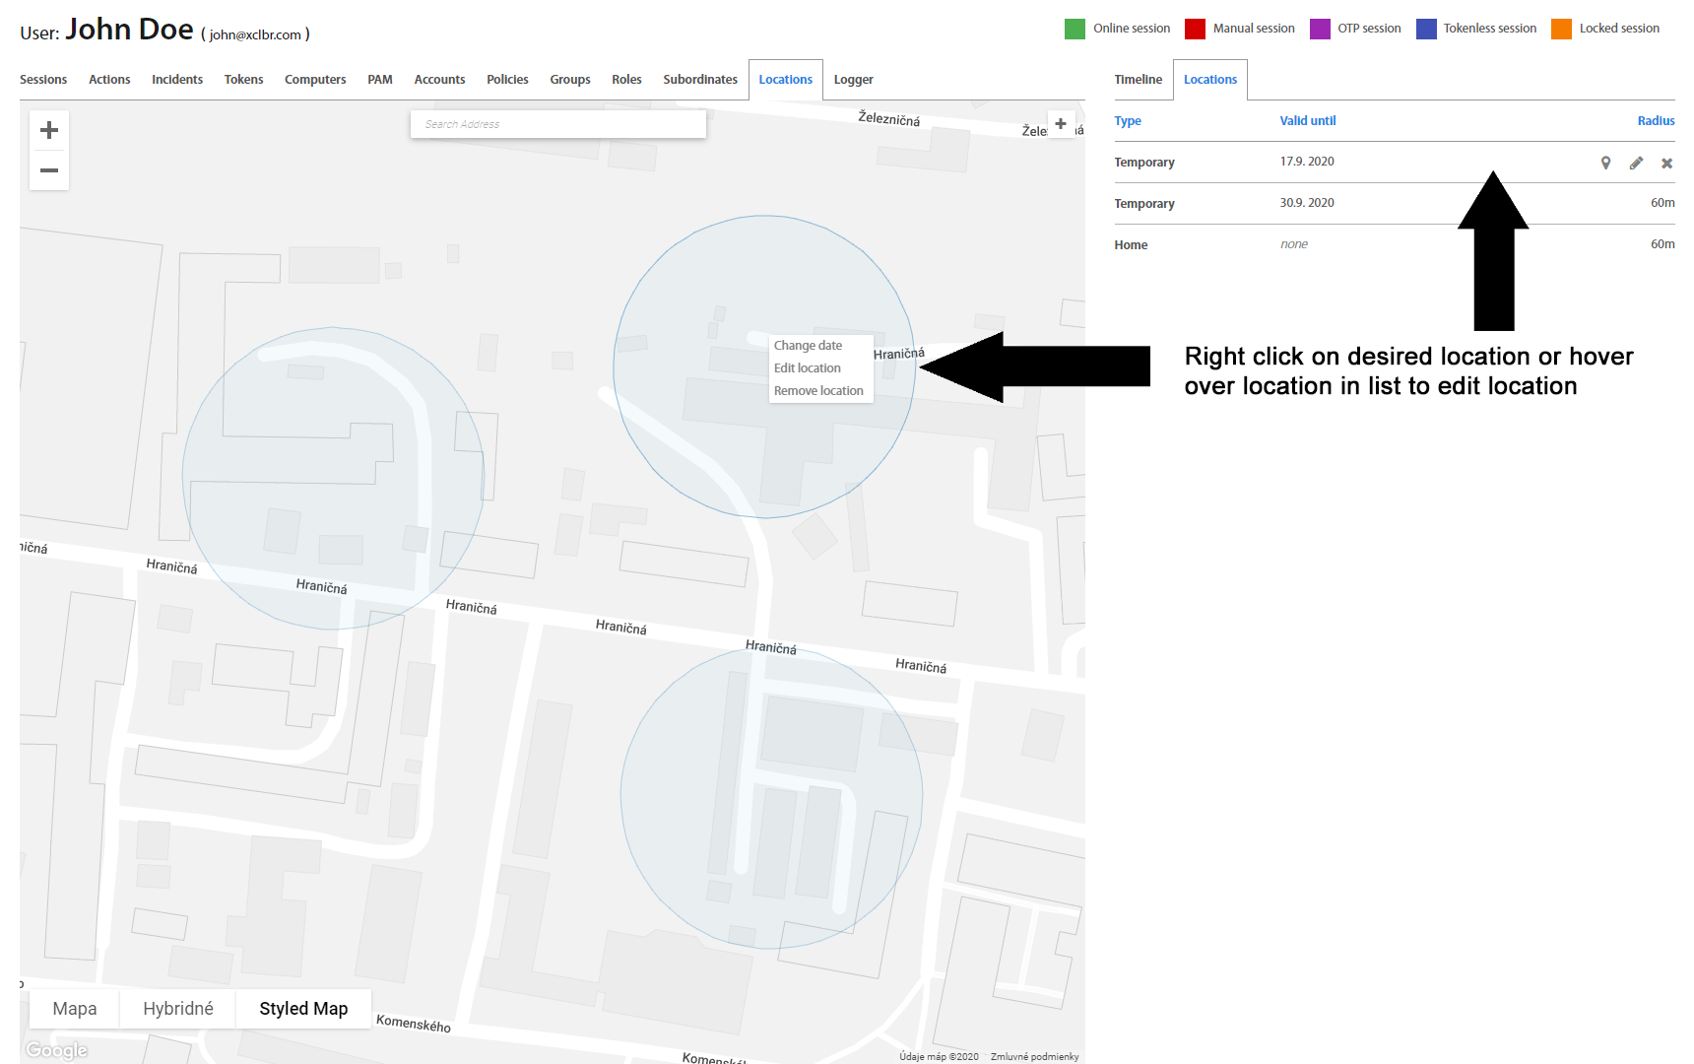Switch map to Hybridné view
This screenshot has width=1694, height=1064.
178,1009
